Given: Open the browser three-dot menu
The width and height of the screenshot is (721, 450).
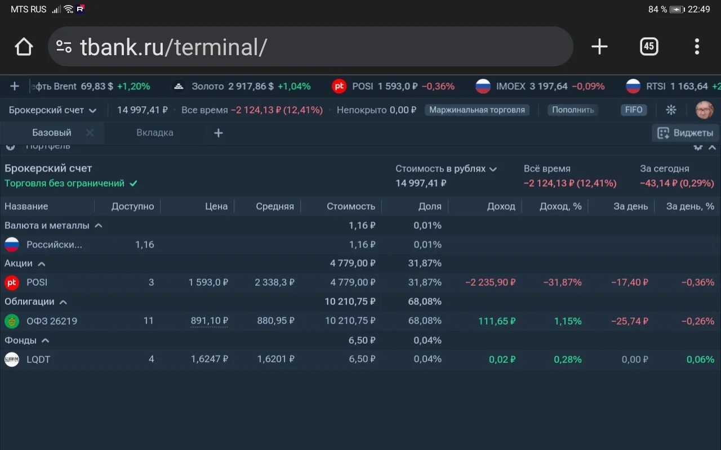Looking at the screenshot, I should click(697, 47).
